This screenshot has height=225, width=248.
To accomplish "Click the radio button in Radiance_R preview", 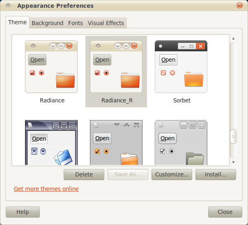I will pos(106,73).
